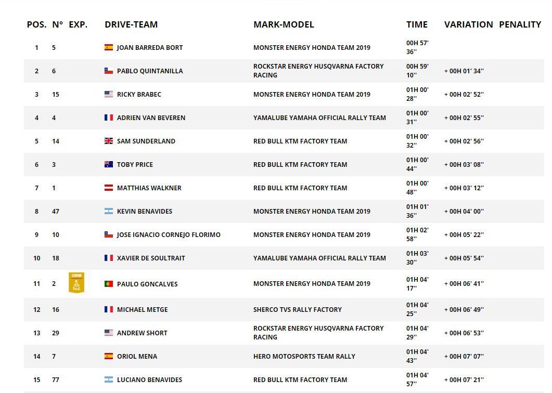
Task: Click the Portugal flag beside Paulo Goncalves
Action: click(109, 284)
